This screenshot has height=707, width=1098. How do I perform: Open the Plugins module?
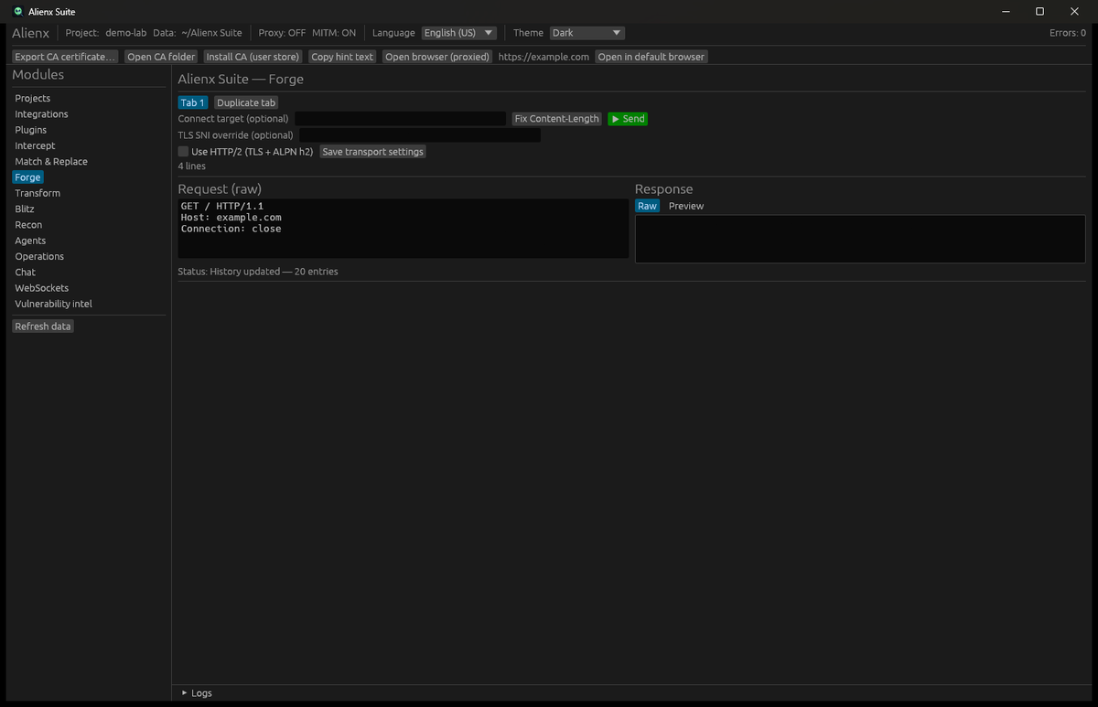pos(31,130)
